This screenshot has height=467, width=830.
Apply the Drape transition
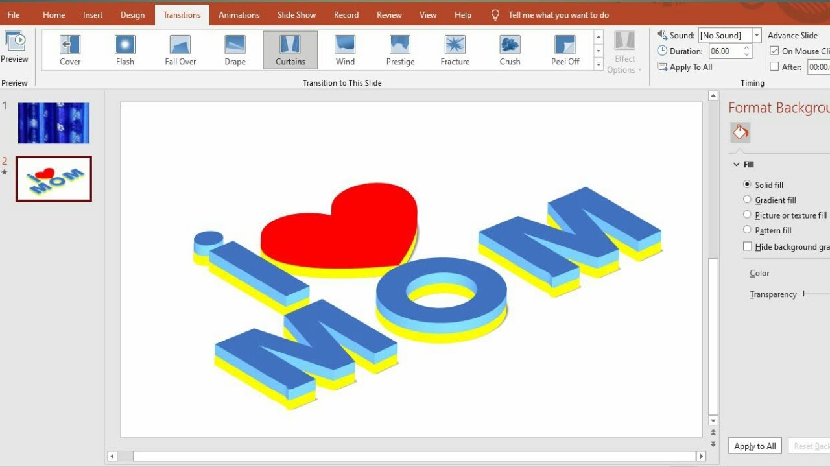pyautogui.click(x=235, y=50)
